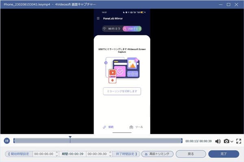This screenshot has width=244, height=162.
Task: Click the end time 00:00:39.00 field
Action: tap(97, 154)
